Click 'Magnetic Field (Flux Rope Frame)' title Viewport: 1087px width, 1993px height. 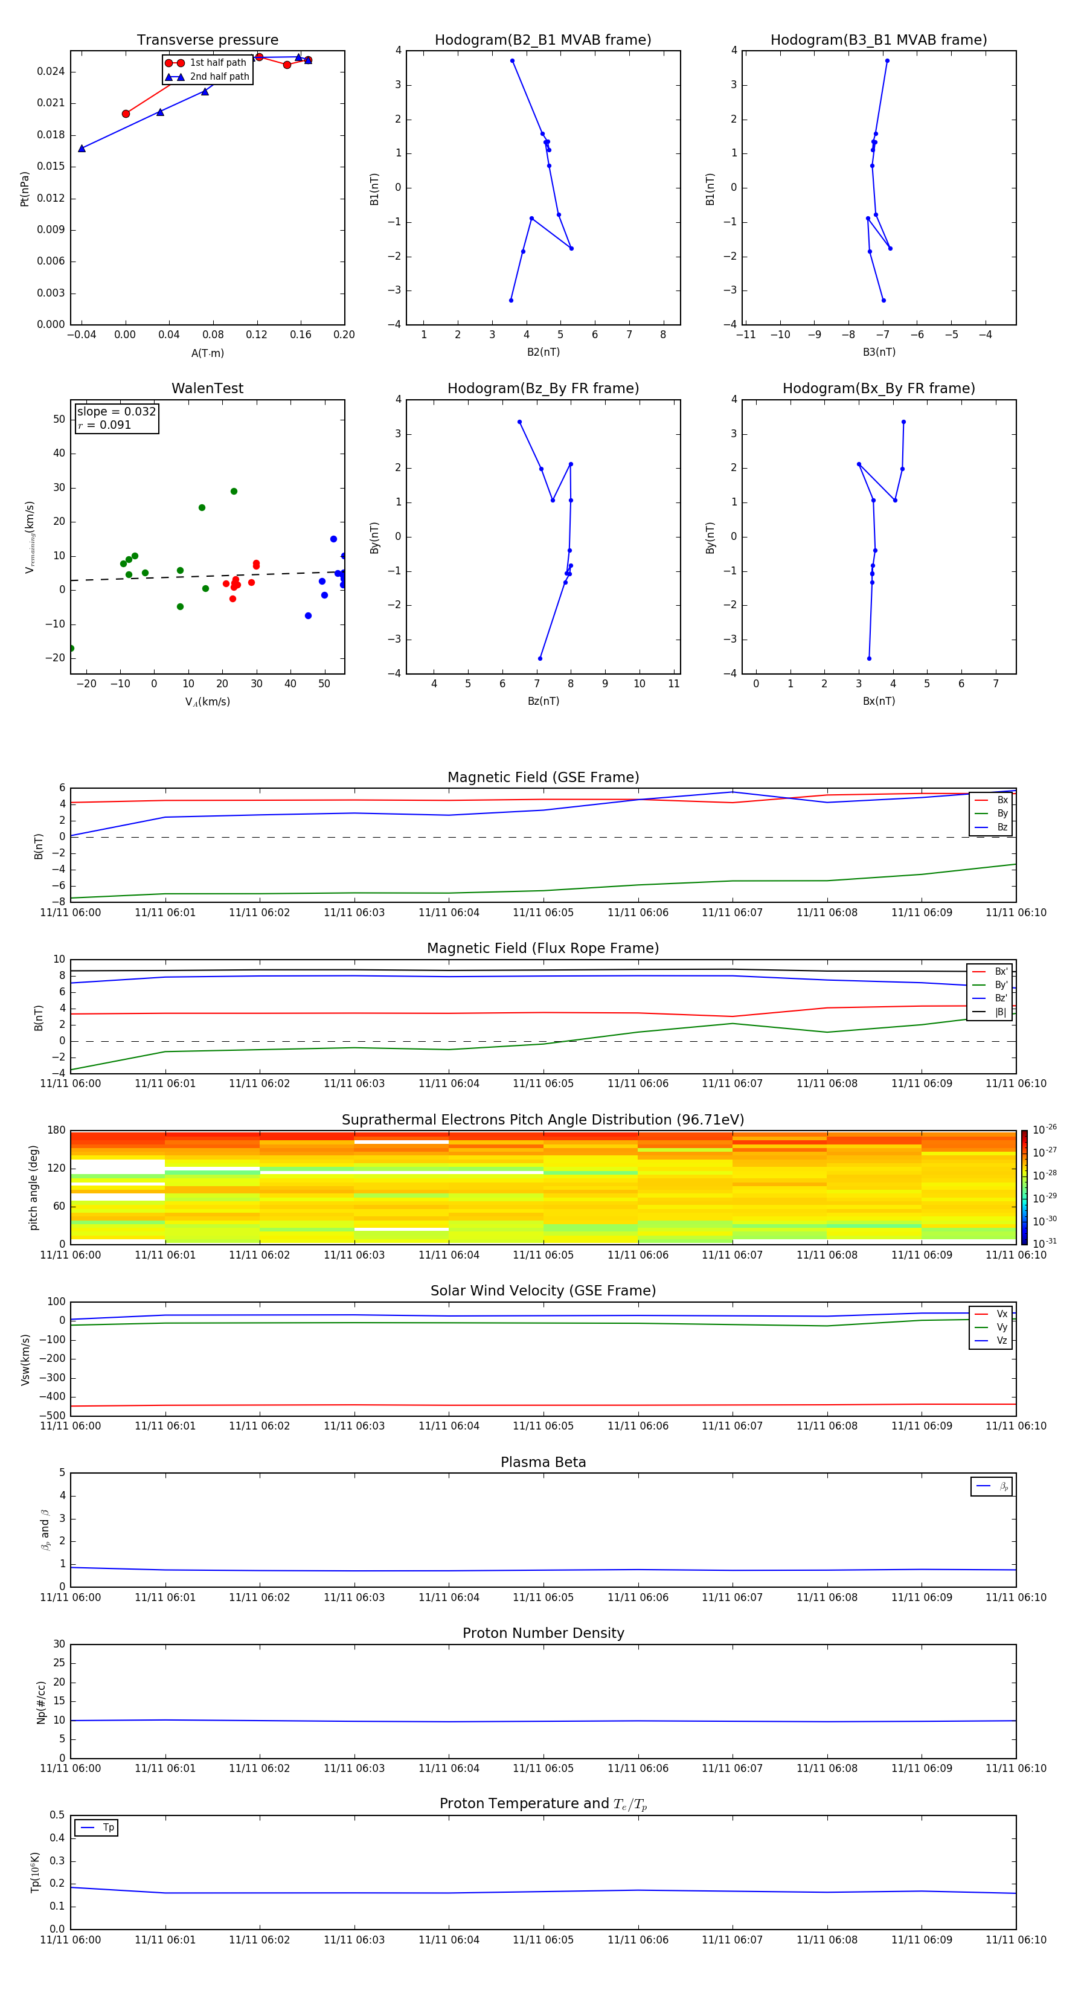click(x=543, y=949)
